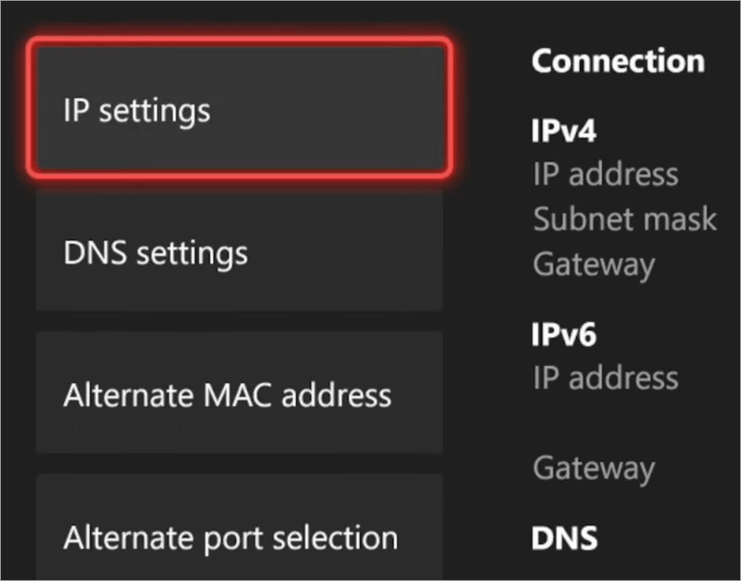
Task: Click the IPv6 IP address label
Action: 605,379
